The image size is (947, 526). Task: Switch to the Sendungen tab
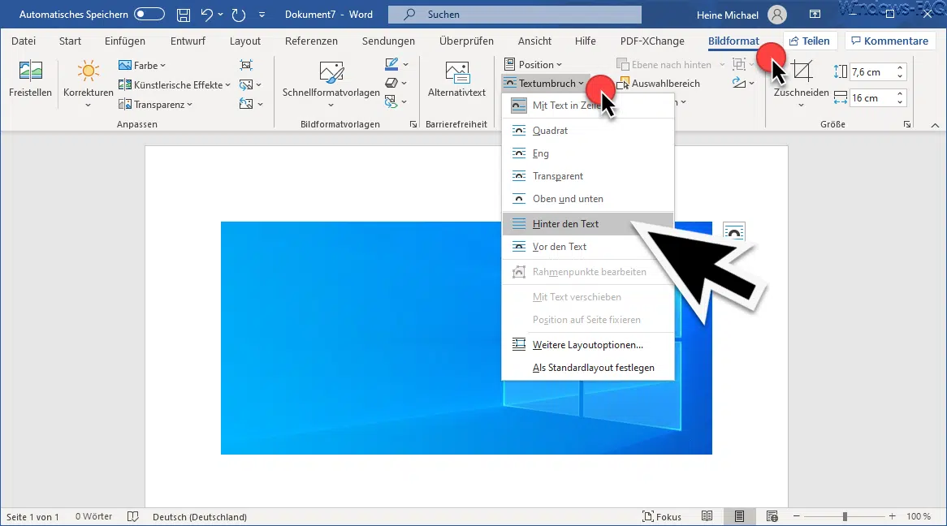click(388, 41)
